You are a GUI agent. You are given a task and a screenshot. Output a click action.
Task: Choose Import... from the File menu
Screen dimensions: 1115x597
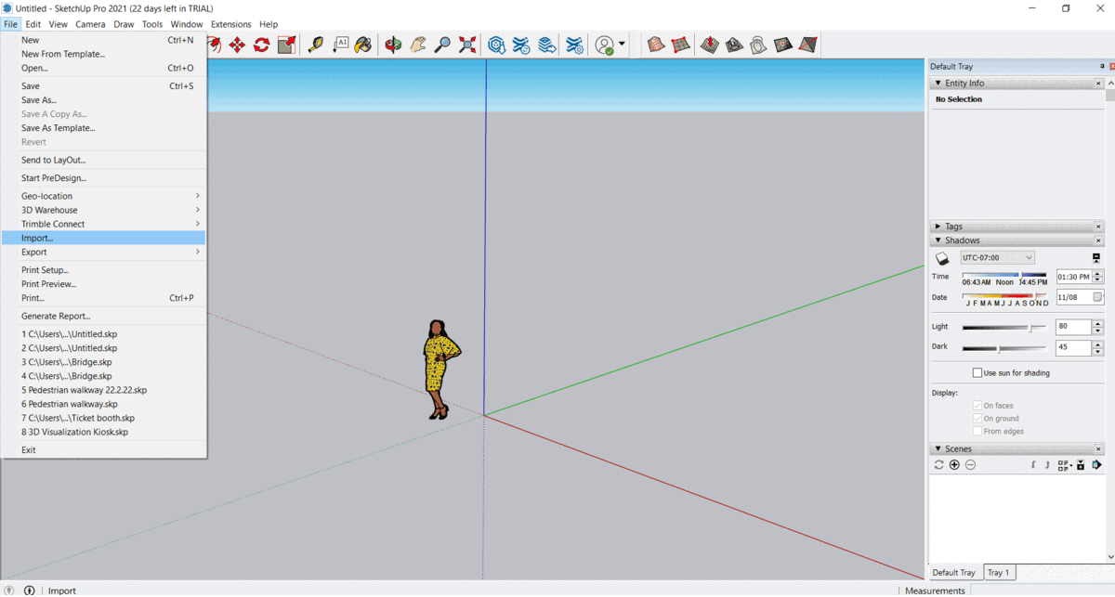[103, 238]
